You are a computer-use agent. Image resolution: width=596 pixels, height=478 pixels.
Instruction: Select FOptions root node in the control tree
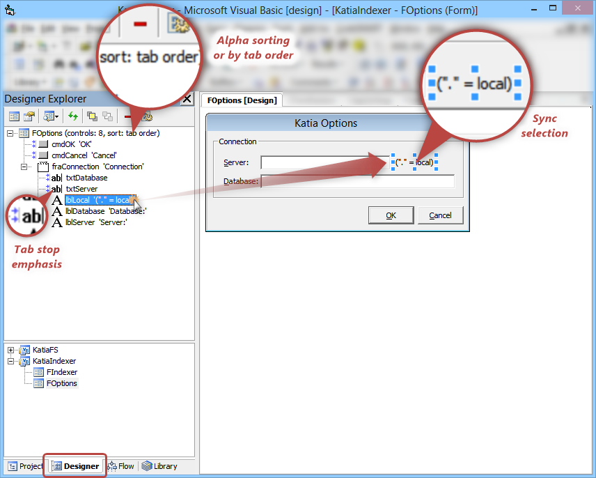(x=96, y=133)
